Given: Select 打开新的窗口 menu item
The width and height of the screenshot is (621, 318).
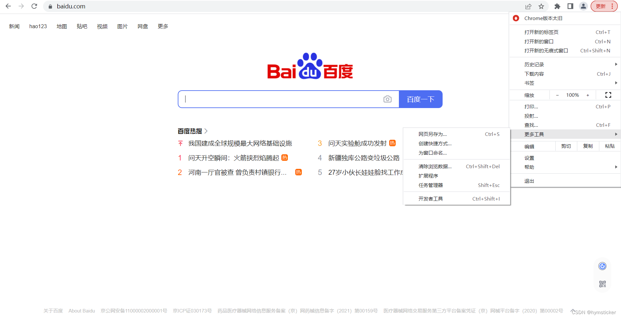Looking at the screenshot, I should click(565, 41).
